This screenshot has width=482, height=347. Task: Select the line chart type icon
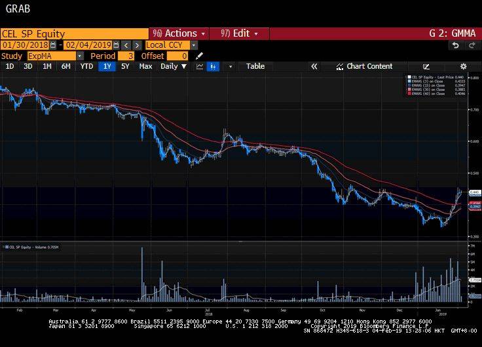[x=200, y=66]
